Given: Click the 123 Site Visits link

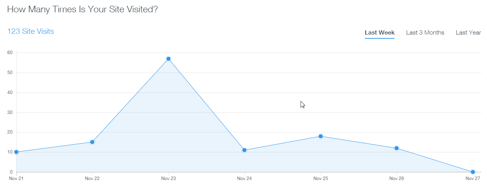Looking at the screenshot, I should 30,31.
